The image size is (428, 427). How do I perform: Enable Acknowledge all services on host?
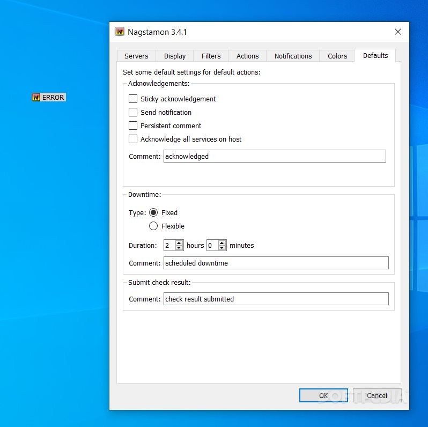pyautogui.click(x=133, y=139)
